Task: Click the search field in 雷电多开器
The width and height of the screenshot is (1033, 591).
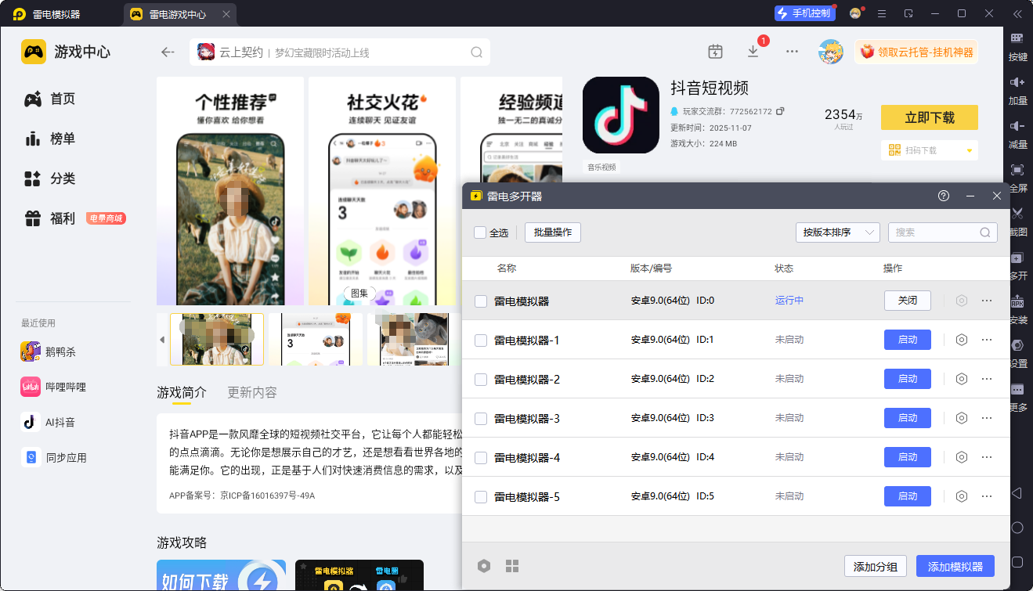Action: coord(935,232)
